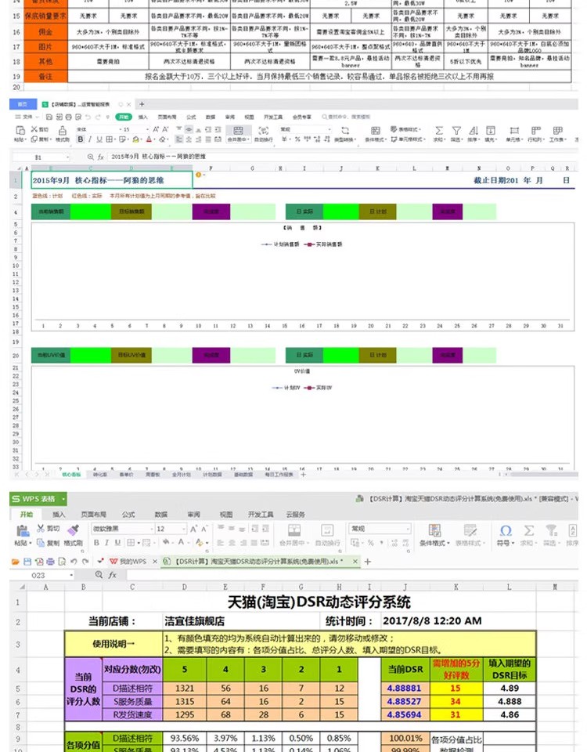
Task: Click the sum sigma icon in middle window
Action: pos(438,131)
